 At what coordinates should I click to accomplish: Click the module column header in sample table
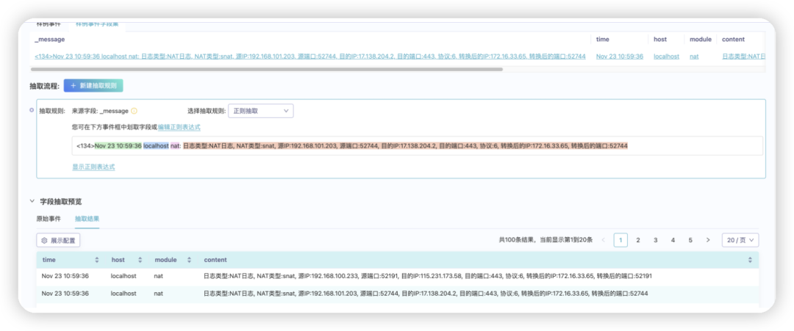tap(701, 39)
